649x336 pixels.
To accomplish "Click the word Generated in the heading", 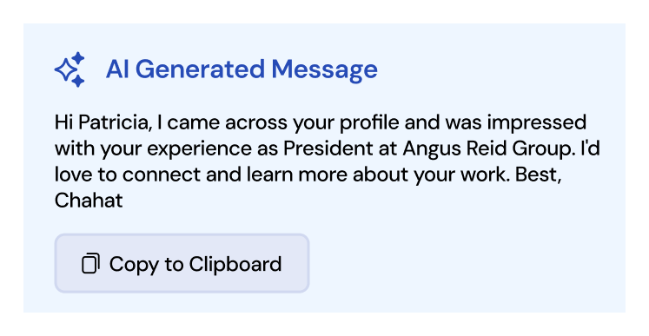I will click(x=200, y=69).
